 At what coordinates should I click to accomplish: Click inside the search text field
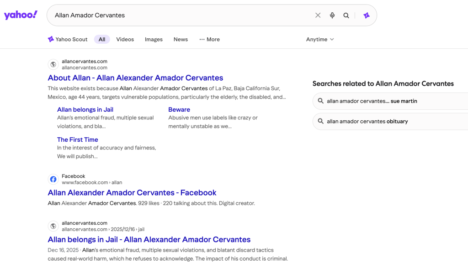click(183, 15)
